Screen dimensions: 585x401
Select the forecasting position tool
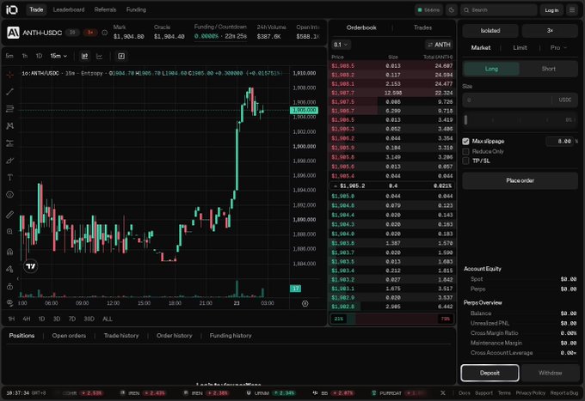coord(10,143)
